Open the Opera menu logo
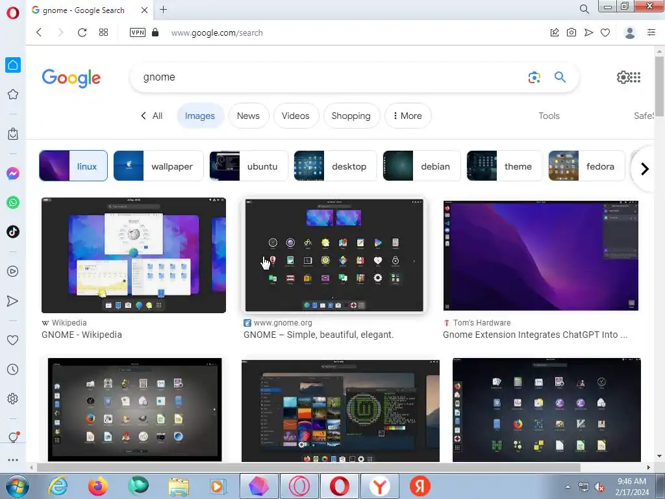The height and width of the screenshot is (499, 665). 13,13
